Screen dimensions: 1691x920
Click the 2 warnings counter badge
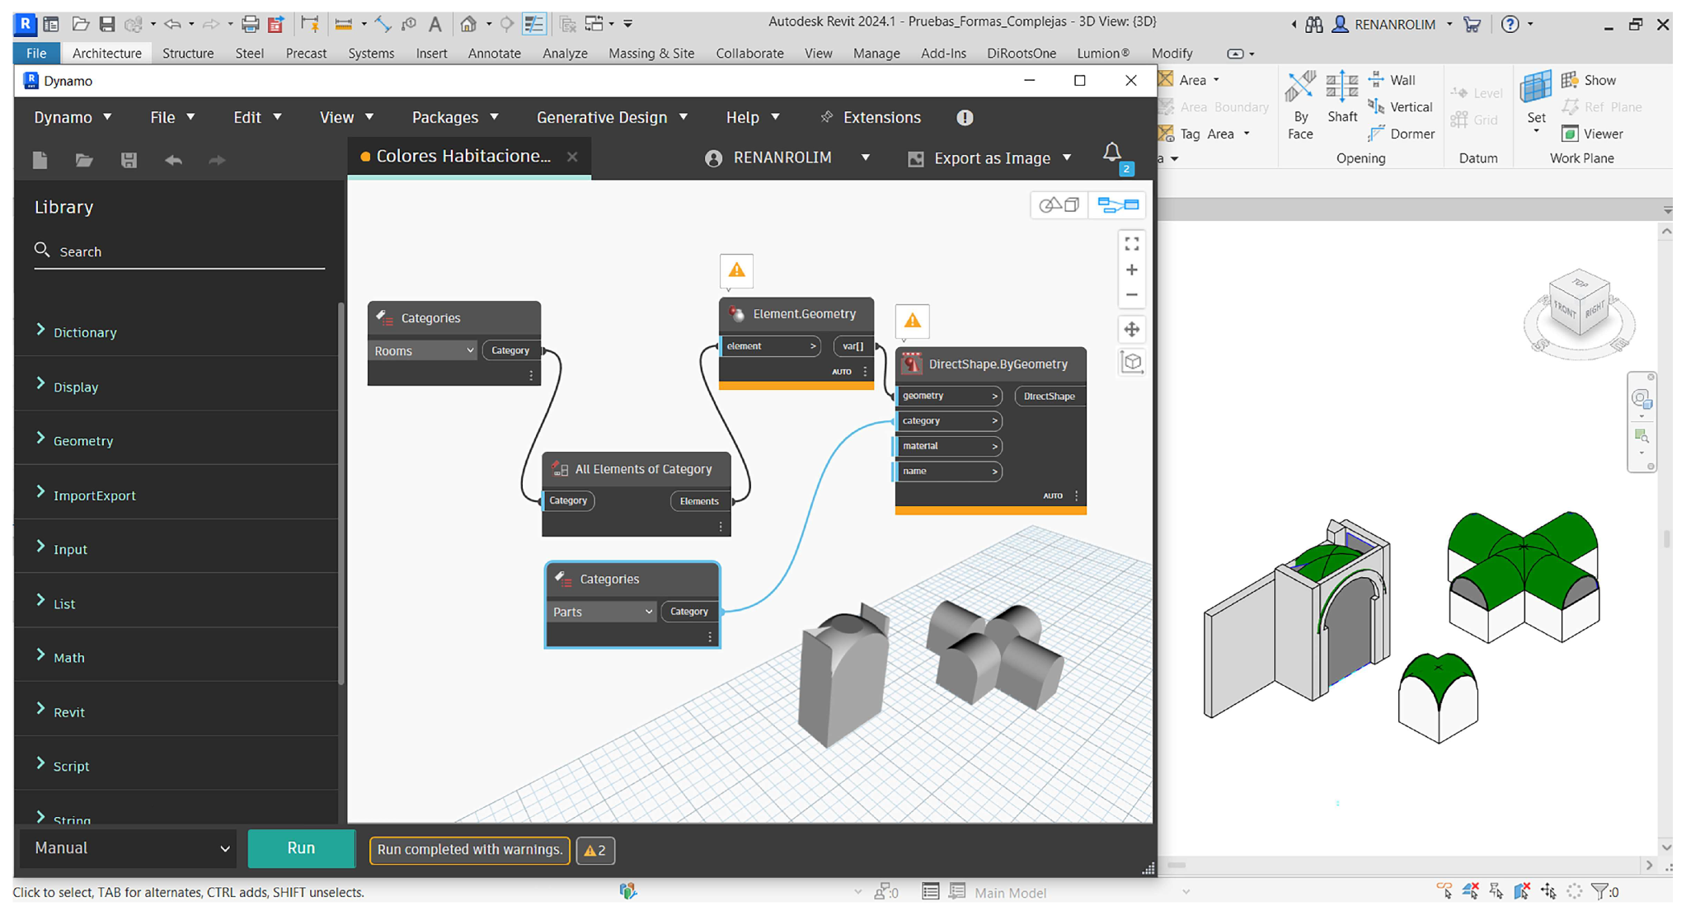(595, 850)
